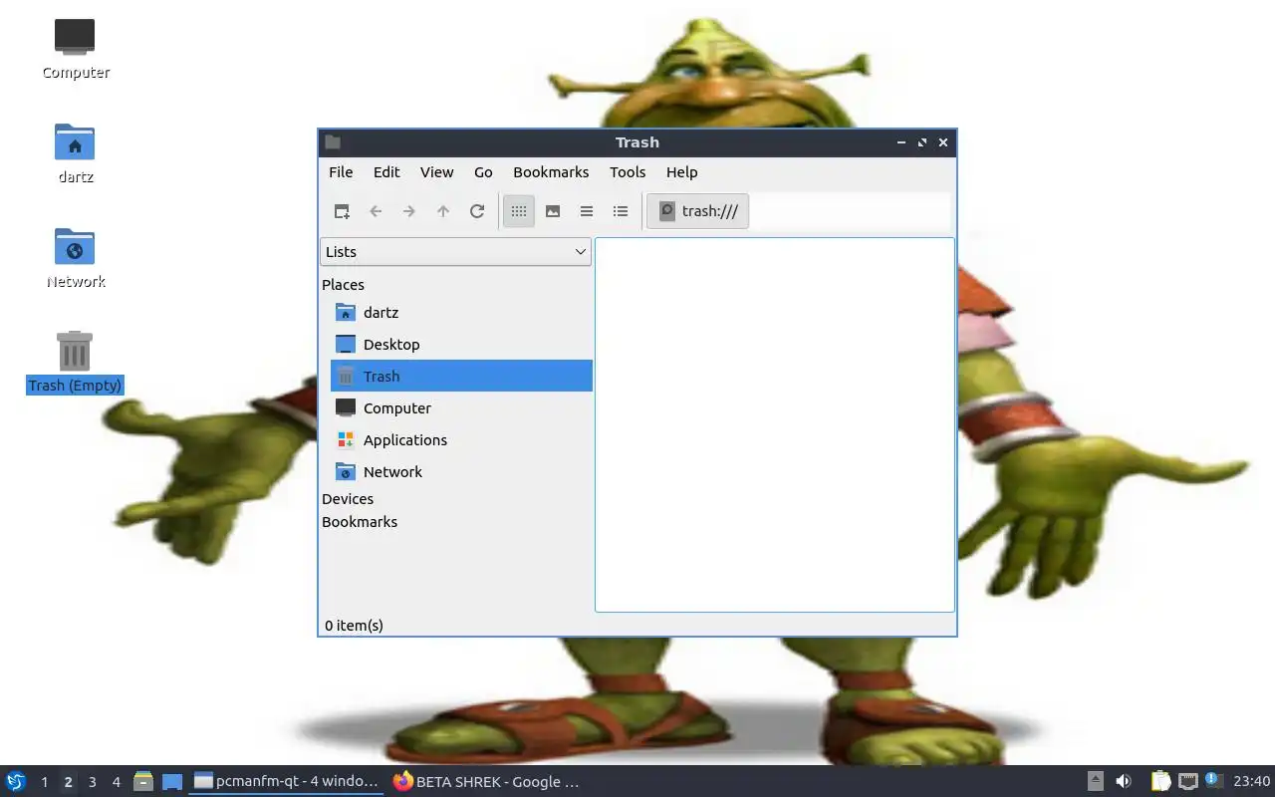
Task: Open the clipboard manager tray icon
Action: [x=1160, y=781]
